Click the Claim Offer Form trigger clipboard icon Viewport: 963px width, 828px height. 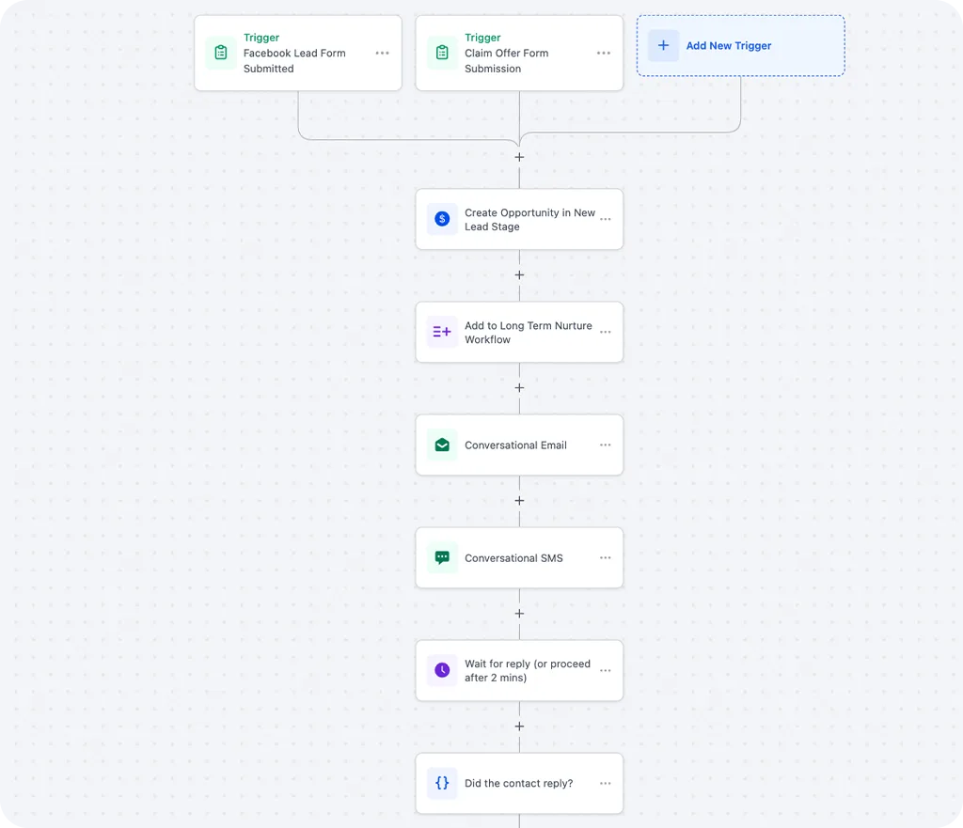[x=442, y=53]
